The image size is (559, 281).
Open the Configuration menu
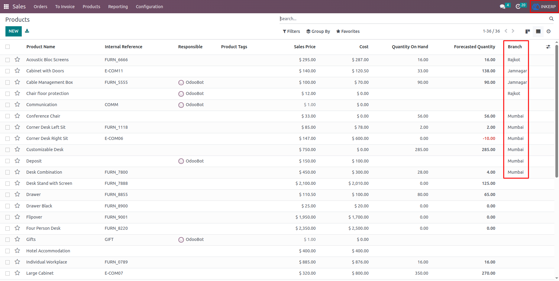[x=150, y=7]
